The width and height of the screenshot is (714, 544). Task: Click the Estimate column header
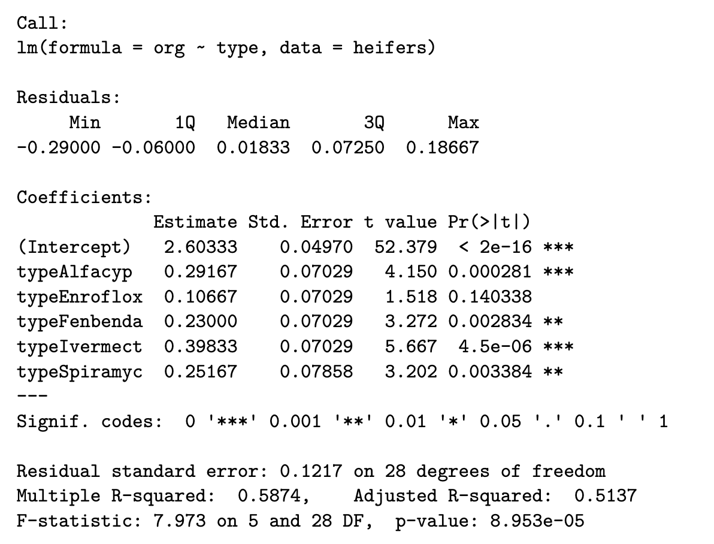click(x=195, y=222)
